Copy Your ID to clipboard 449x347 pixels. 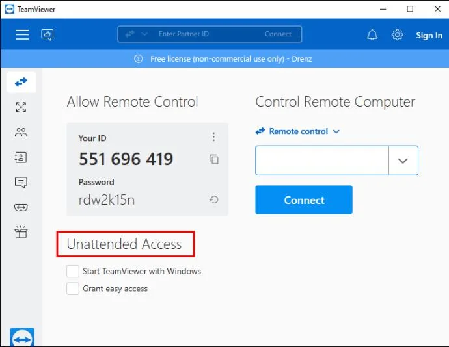(x=214, y=159)
